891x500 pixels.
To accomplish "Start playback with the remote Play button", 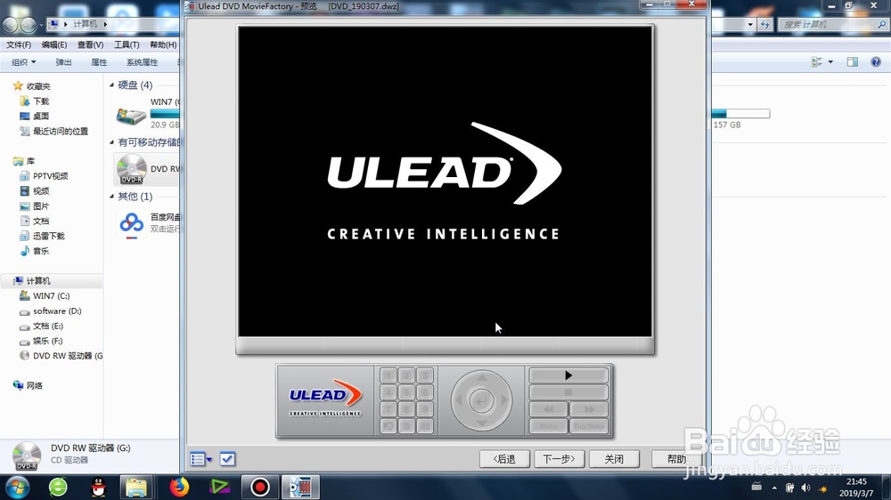I will (x=568, y=375).
